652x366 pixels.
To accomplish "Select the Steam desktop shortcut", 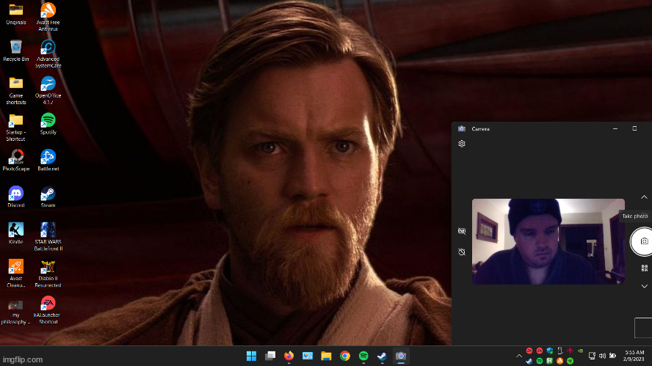I will (x=48, y=197).
